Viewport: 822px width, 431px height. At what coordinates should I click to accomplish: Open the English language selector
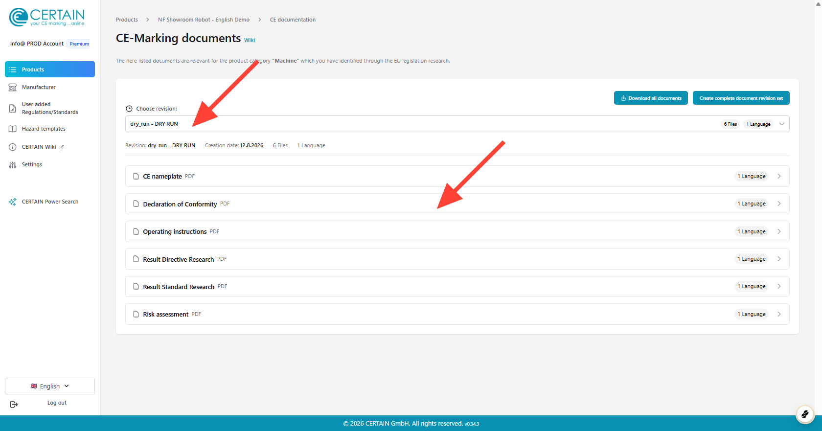pos(50,386)
